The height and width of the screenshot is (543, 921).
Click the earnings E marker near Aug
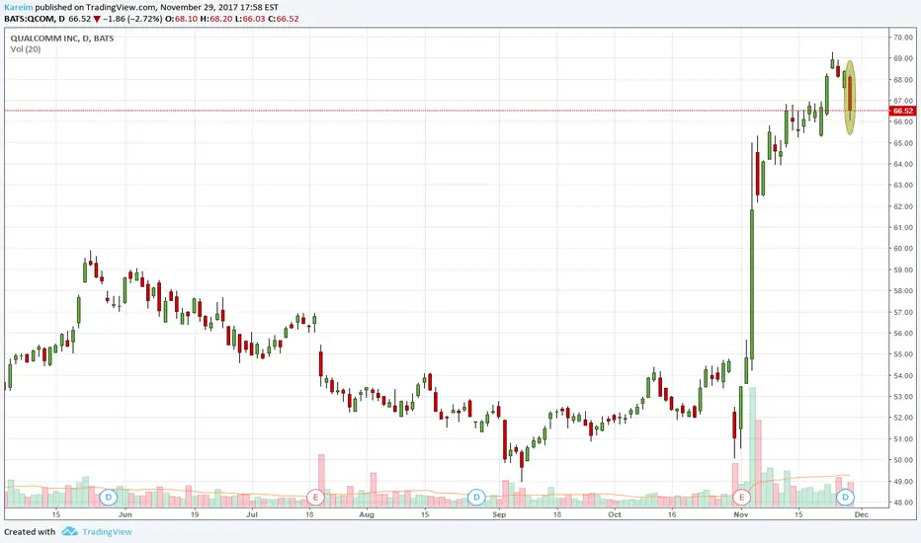pyautogui.click(x=315, y=498)
